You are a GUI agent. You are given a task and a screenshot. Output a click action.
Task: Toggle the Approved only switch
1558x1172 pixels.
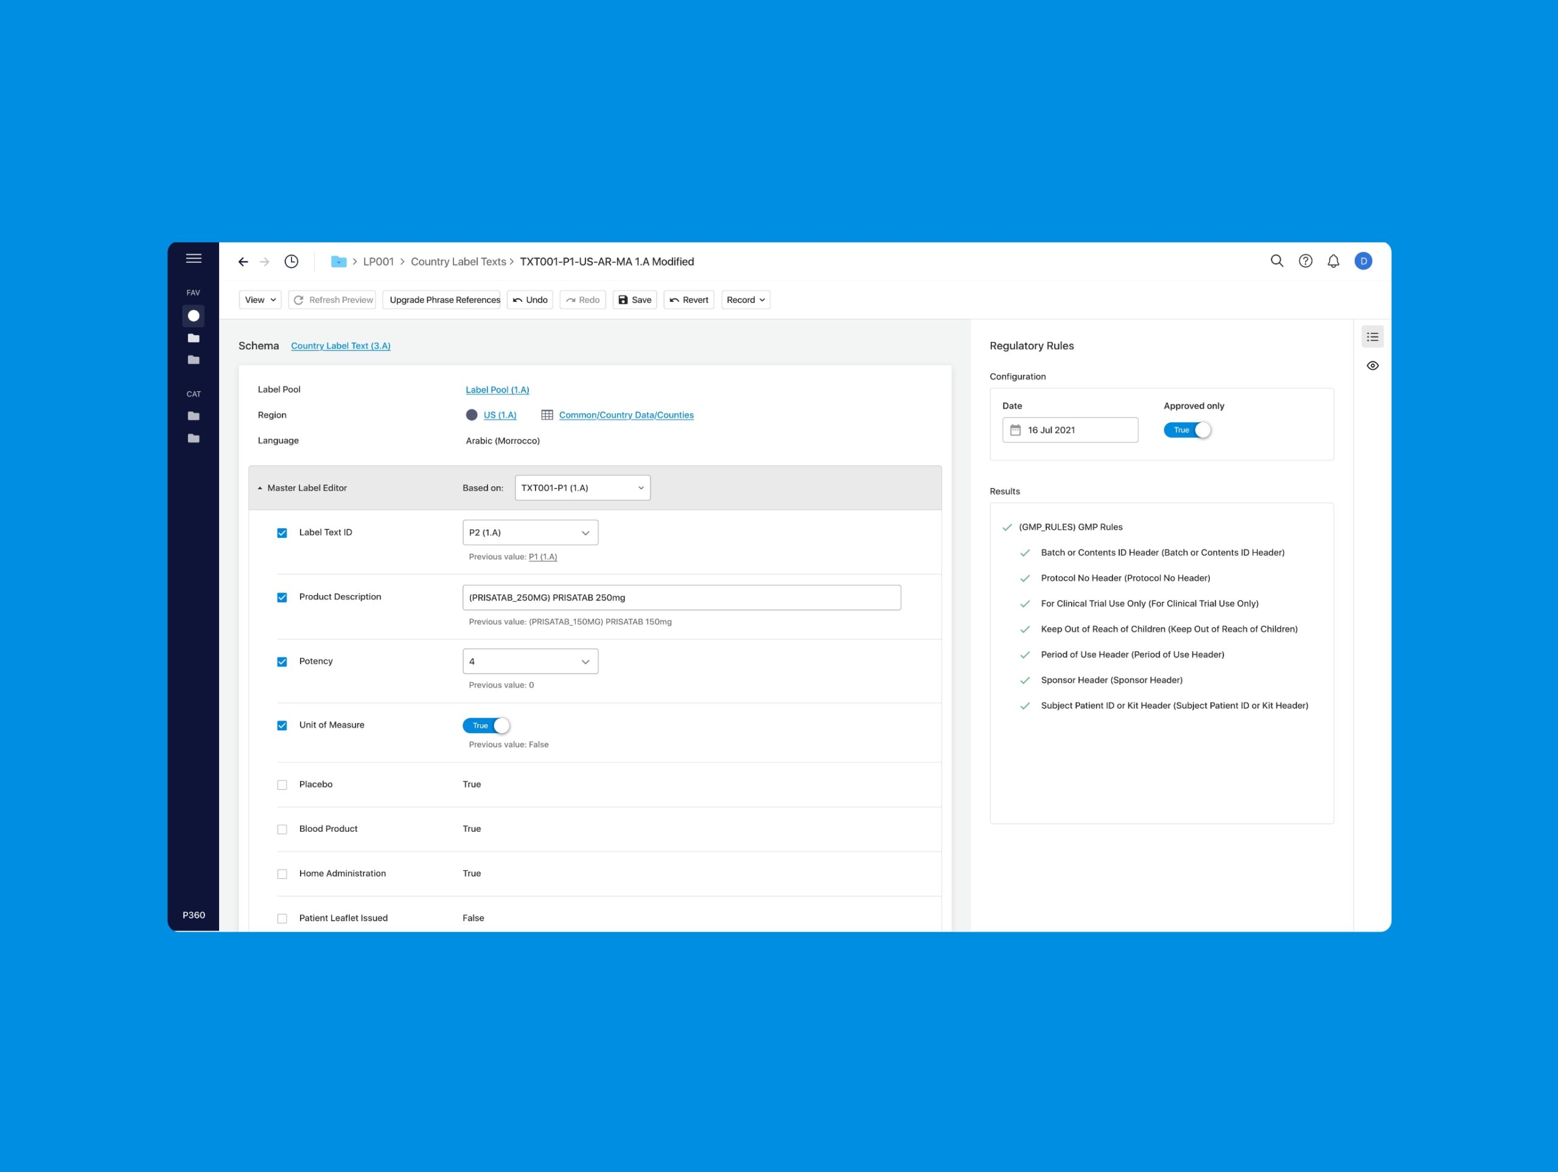pyautogui.click(x=1187, y=430)
